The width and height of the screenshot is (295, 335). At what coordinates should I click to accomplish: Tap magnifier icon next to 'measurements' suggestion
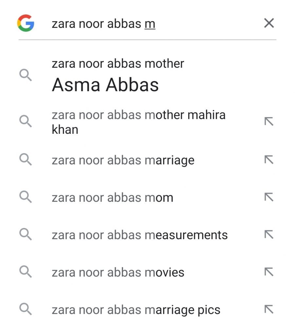[25, 235]
